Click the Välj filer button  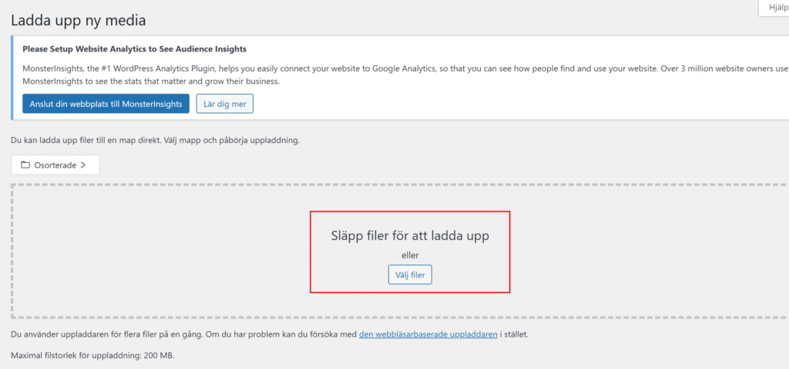410,274
